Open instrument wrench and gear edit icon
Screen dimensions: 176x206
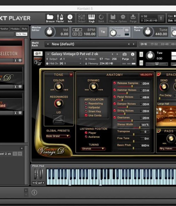[38, 54]
